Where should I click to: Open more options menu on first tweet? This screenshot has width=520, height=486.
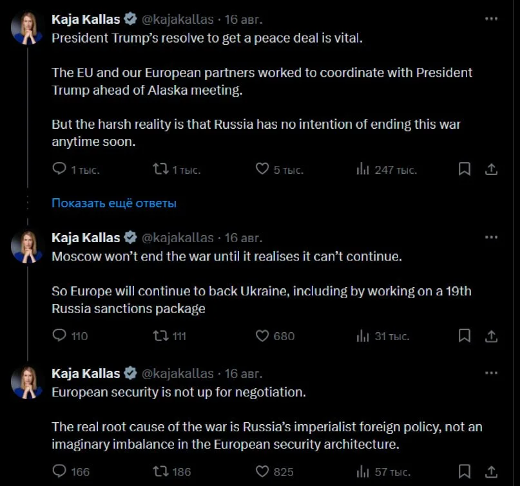492,19
